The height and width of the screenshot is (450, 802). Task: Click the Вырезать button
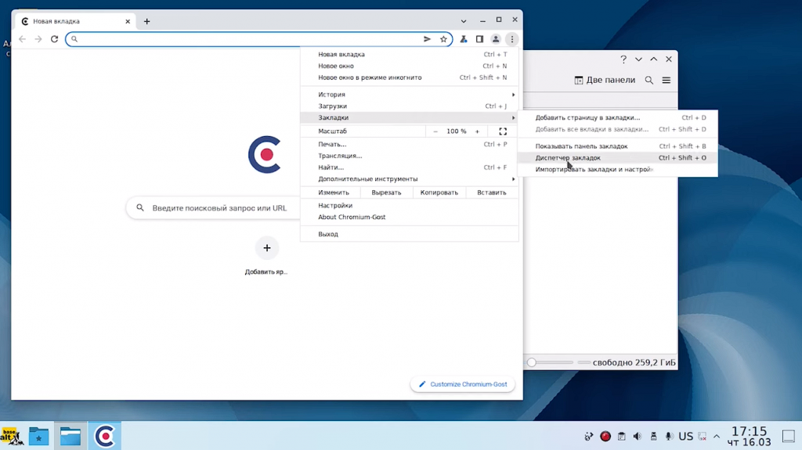386,193
